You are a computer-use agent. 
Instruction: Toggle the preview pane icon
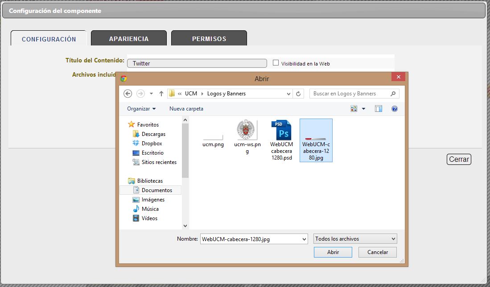pyautogui.click(x=379, y=109)
